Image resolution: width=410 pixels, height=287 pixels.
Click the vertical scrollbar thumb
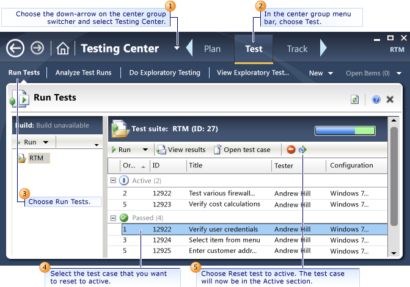tap(394, 176)
